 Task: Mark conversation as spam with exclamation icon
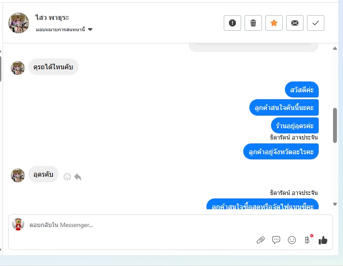point(232,23)
